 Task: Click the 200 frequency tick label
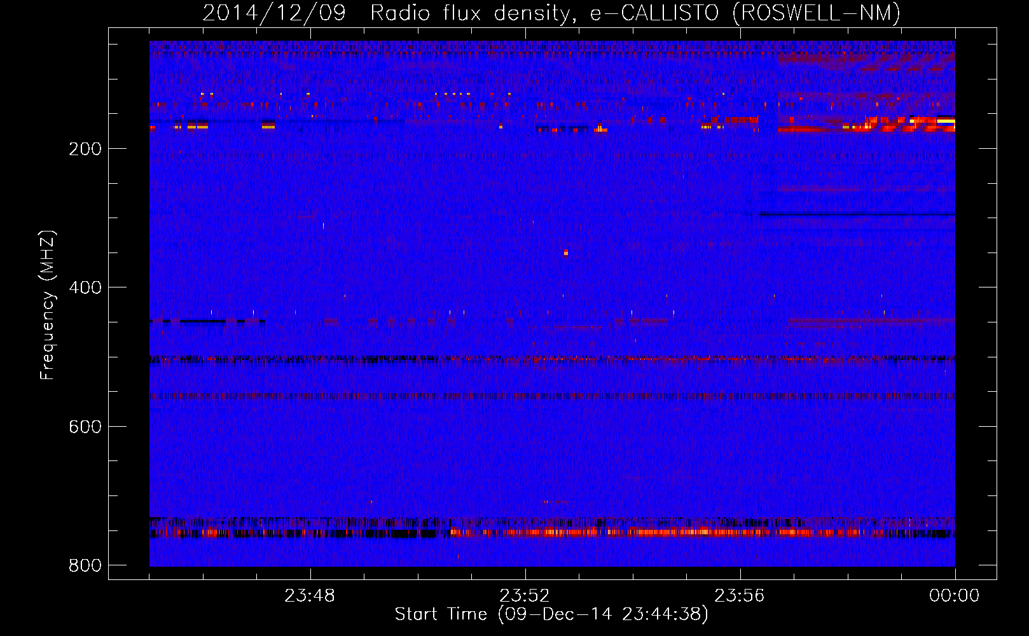(x=85, y=149)
